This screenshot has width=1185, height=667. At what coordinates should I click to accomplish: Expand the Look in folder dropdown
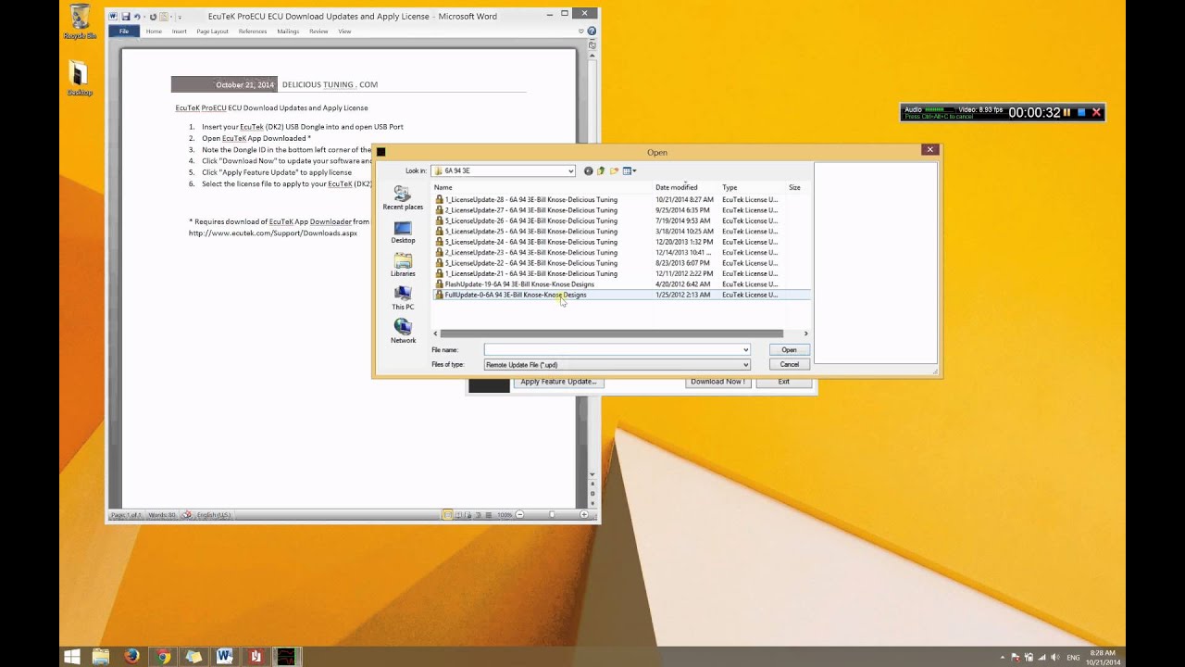click(x=571, y=170)
